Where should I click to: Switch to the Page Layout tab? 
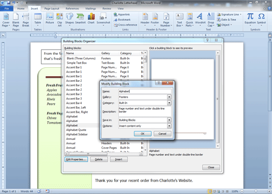coord(52,8)
